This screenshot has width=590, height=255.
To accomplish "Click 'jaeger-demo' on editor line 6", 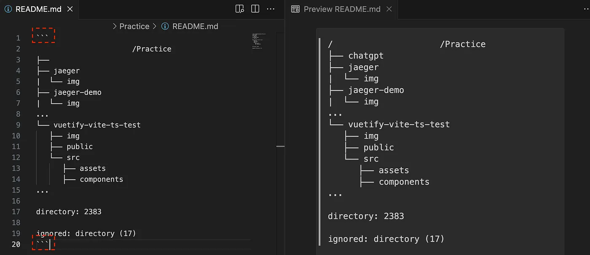I will coord(78,93).
